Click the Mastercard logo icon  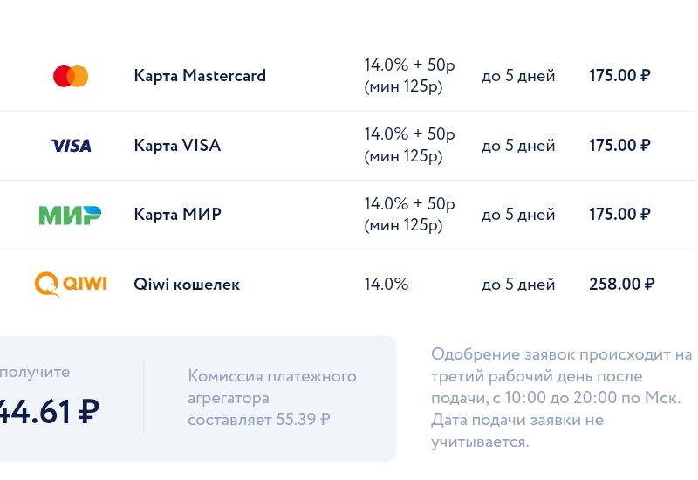(71, 76)
